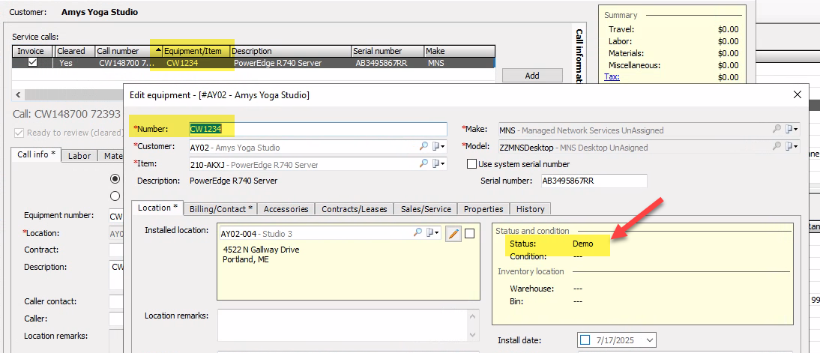Expand the Item field record dropdown menu
The image size is (820, 353).
click(x=439, y=164)
